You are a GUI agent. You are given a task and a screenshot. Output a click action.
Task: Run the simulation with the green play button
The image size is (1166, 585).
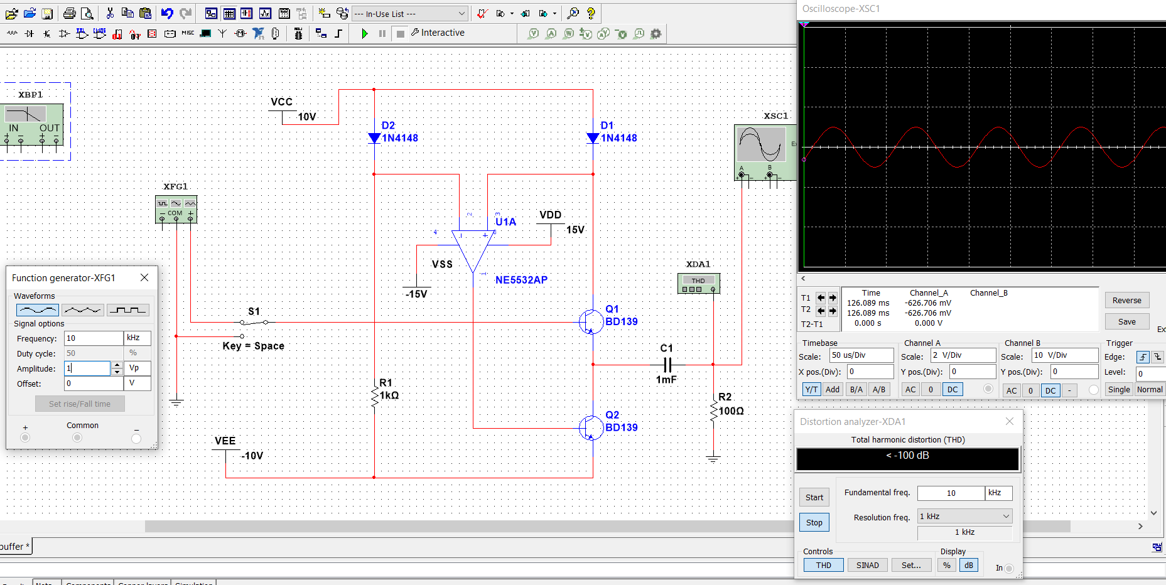(365, 33)
